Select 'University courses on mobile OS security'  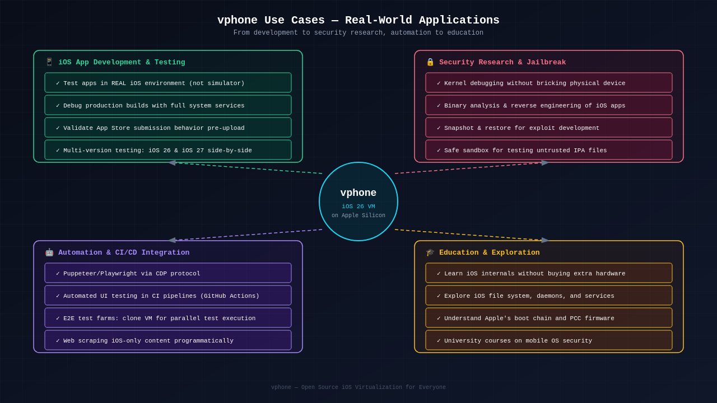tap(549, 340)
